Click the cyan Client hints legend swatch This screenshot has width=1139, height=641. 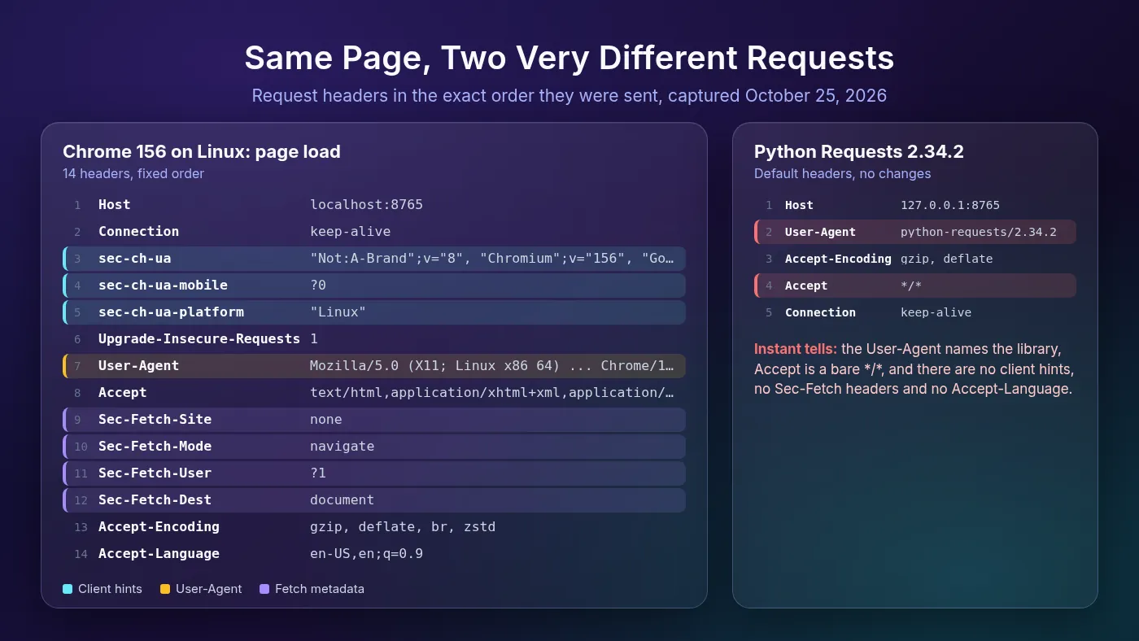point(68,589)
